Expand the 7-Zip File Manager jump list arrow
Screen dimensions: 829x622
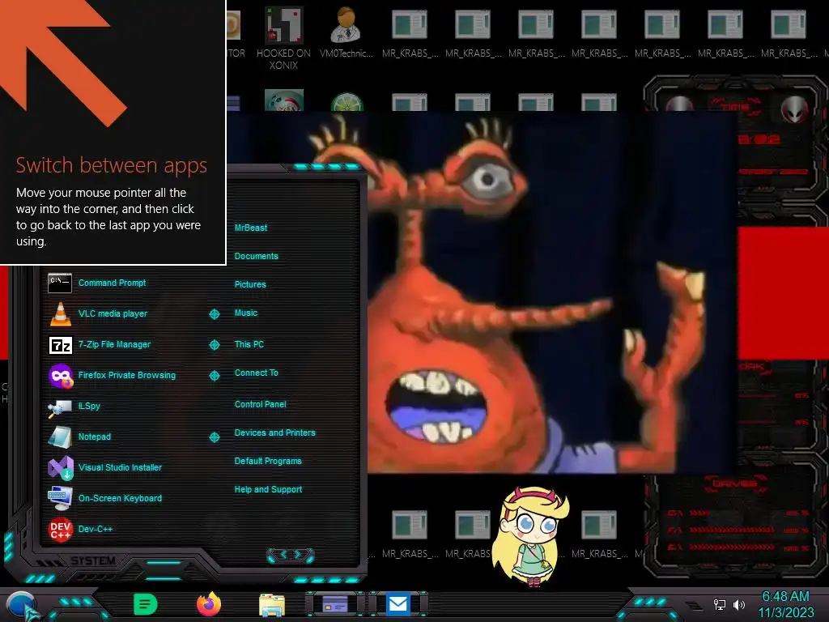[x=214, y=345]
